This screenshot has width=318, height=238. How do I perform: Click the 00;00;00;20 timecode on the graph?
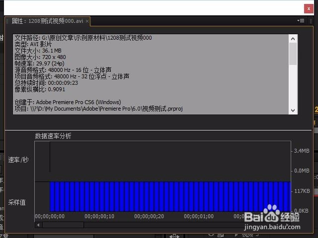149,216
